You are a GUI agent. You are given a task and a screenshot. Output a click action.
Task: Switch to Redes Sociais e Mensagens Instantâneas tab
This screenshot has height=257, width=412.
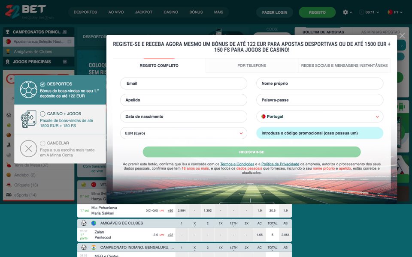point(344,66)
